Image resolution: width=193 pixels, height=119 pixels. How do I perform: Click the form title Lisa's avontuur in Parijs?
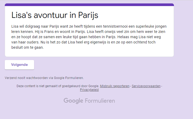(55, 15)
